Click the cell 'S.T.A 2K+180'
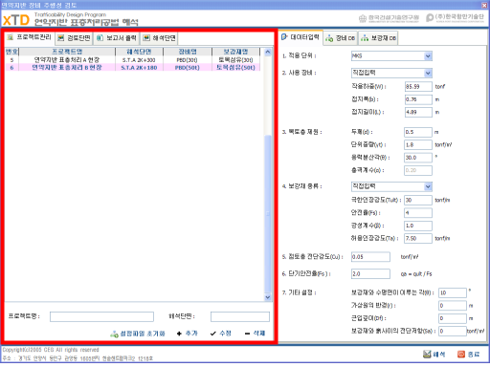 (x=139, y=67)
